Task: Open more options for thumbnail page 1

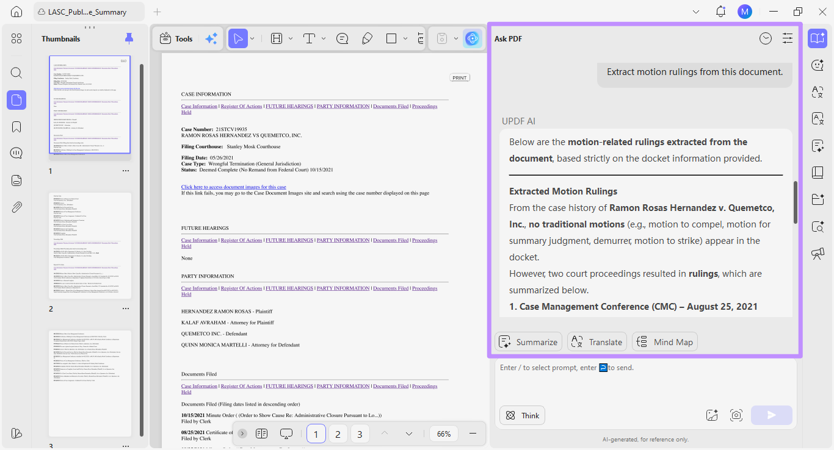Action: click(x=126, y=171)
